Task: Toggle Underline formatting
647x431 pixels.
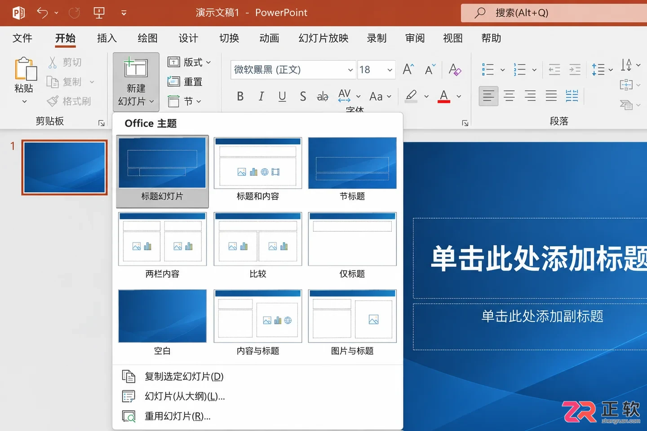Action: (282, 96)
